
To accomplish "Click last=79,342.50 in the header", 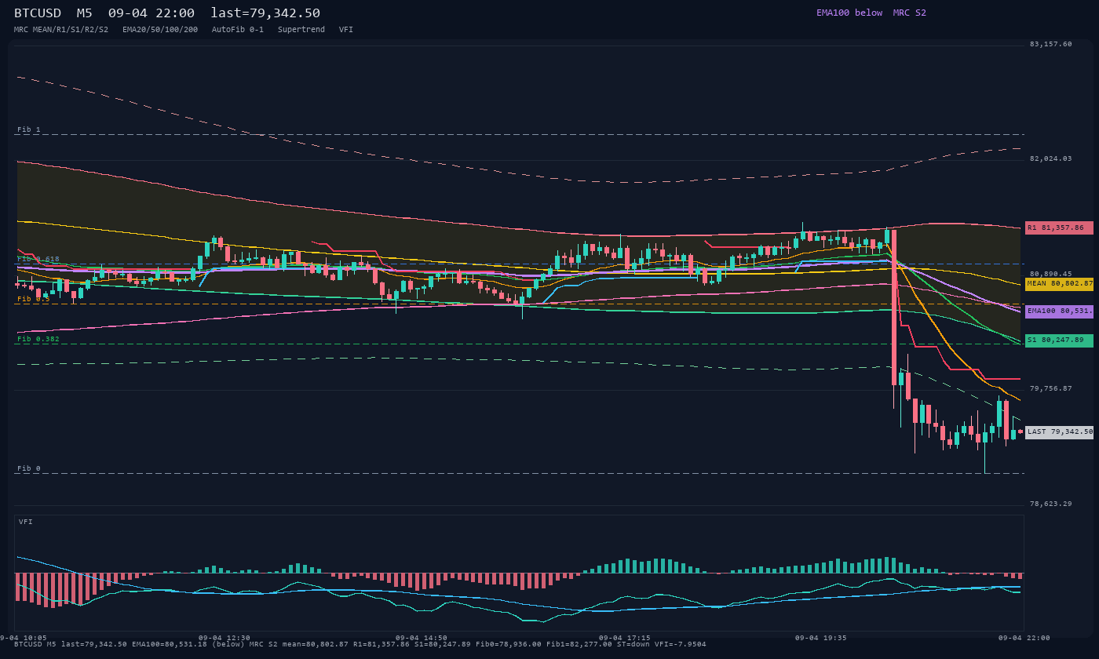I will click(265, 13).
